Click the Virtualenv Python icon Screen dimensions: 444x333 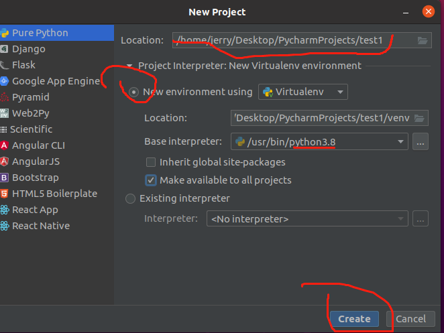click(x=268, y=92)
